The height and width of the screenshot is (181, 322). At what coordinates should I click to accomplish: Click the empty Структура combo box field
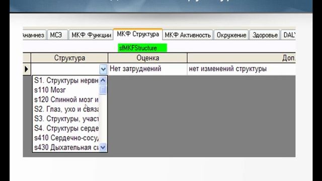(x=65, y=69)
